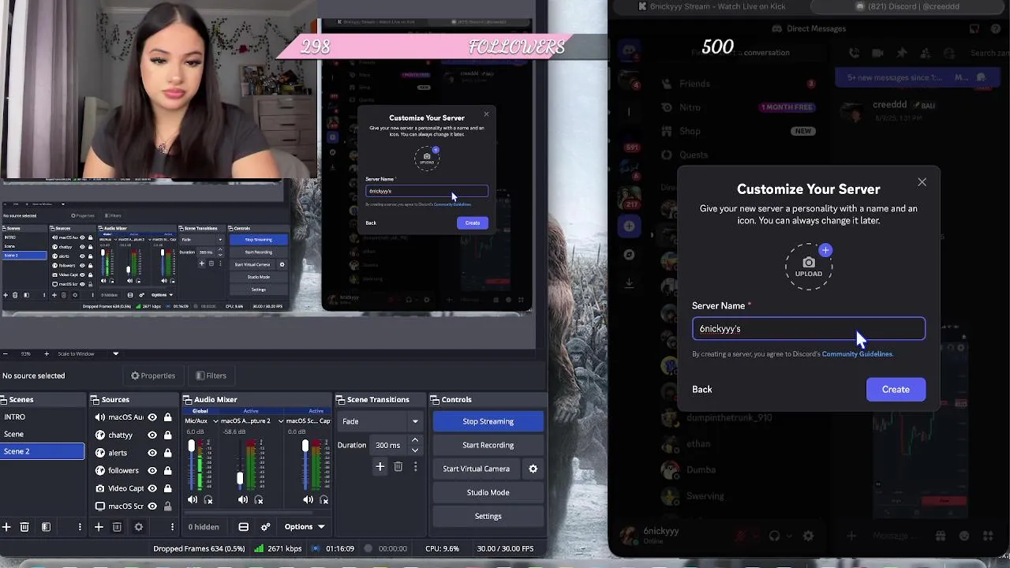This screenshot has height=568, width=1010.
Task: Click Create in Customize Your Server dialog
Action: tap(896, 389)
